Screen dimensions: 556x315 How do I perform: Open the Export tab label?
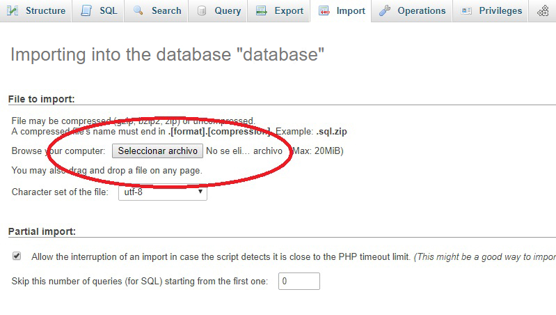(289, 10)
